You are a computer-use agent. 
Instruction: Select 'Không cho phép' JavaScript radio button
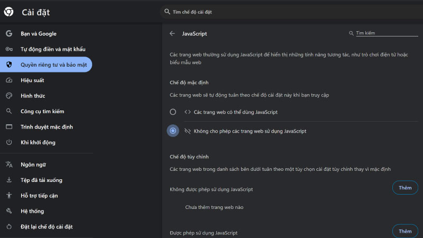point(173,131)
